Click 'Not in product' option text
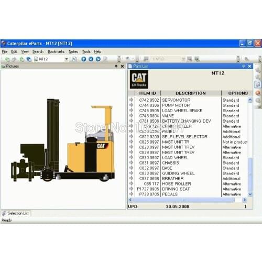 (235, 142)
